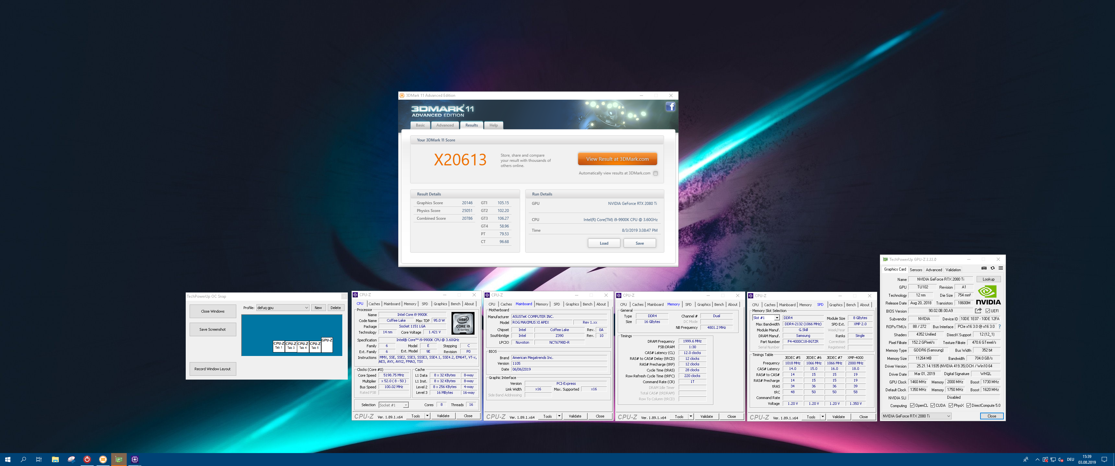Click CPU-Z Tab 1 thumbnail in layout preview
This screenshot has width=1115, height=466.
279,346
